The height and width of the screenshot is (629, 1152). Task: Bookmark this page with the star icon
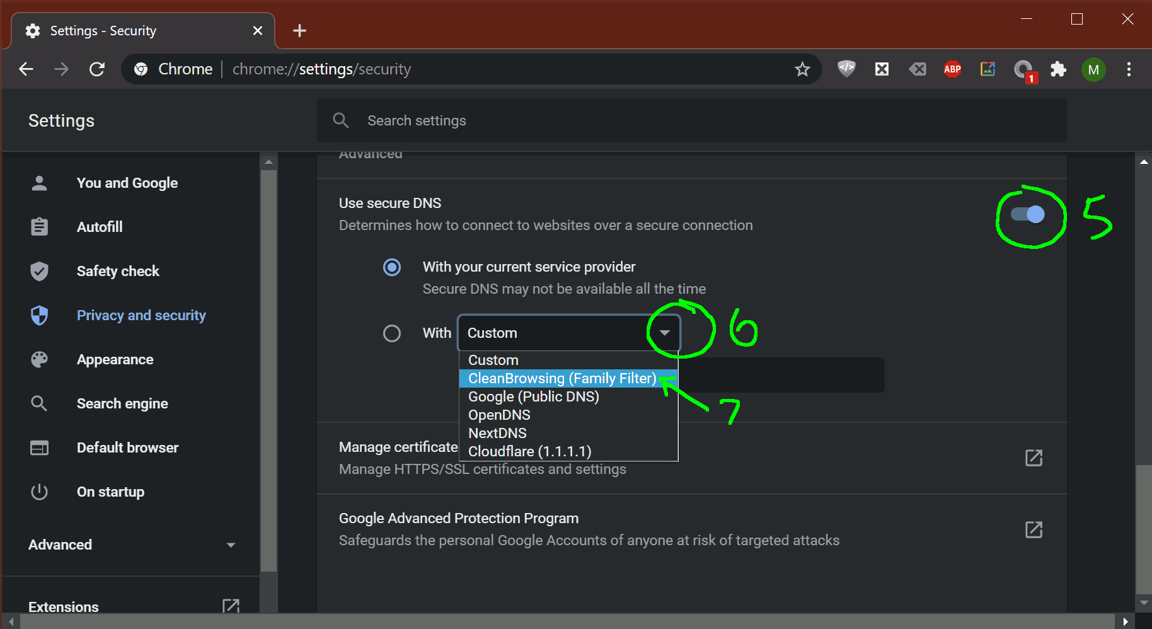[x=802, y=69]
